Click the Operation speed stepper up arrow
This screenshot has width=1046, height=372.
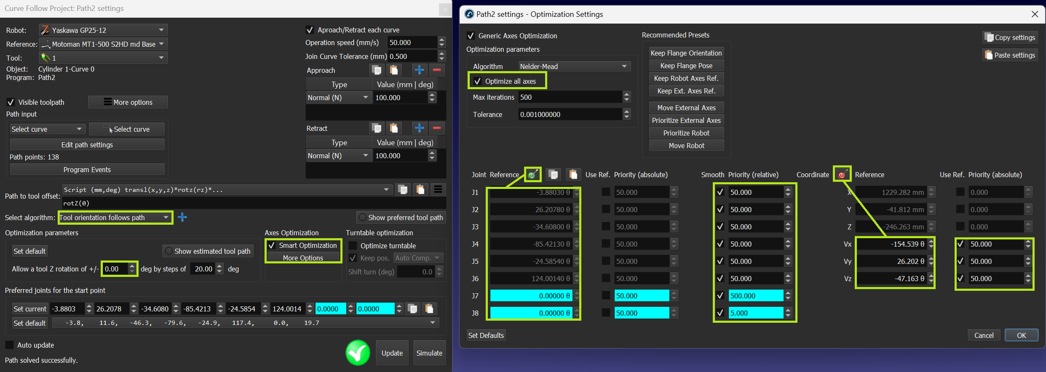[441, 40]
